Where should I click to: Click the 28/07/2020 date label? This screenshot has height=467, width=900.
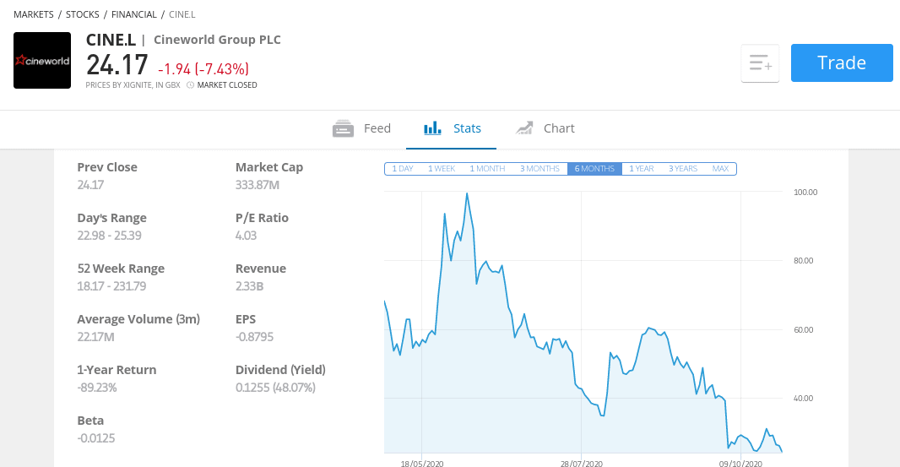pos(582,464)
